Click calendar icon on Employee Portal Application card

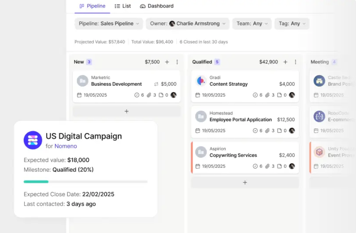198,131
